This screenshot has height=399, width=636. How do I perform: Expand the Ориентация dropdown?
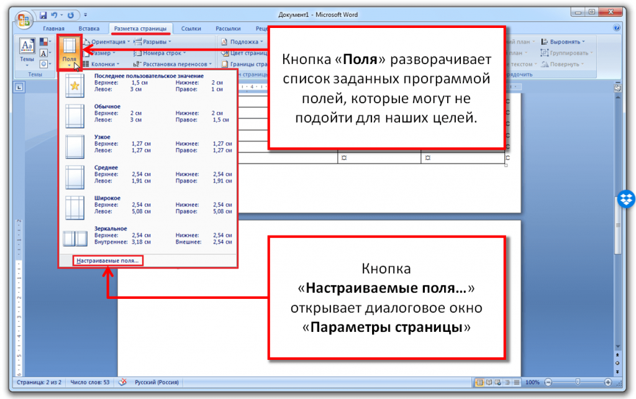pyautogui.click(x=107, y=42)
